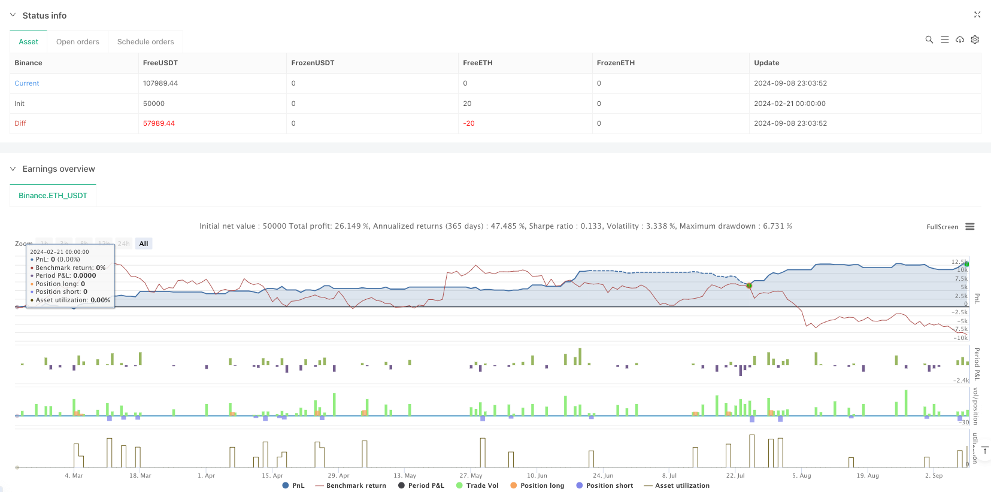Toggle the PnL series in legend
The width and height of the screenshot is (991, 492).
[293, 485]
